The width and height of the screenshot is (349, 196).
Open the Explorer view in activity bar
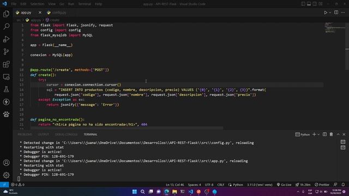tap(6, 14)
